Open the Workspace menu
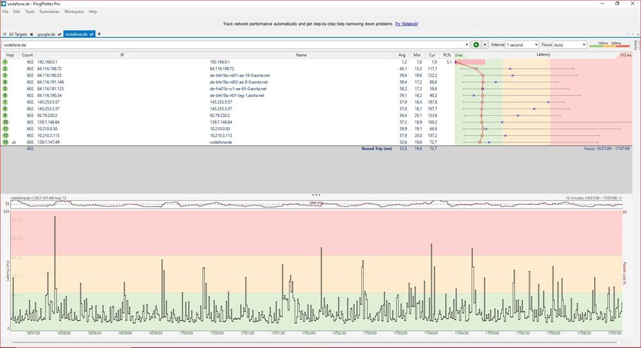The image size is (641, 348). point(74,12)
